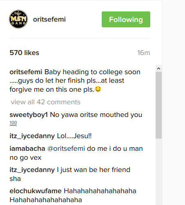The image size is (185, 205).
Task: Open sweetyboy1 commenter profile
Action: pyautogui.click(x=29, y=115)
